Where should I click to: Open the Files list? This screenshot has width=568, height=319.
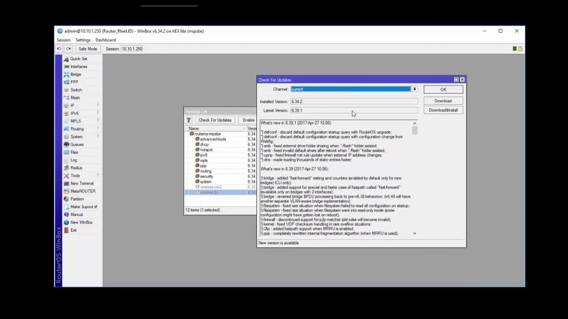pos(74,152)
